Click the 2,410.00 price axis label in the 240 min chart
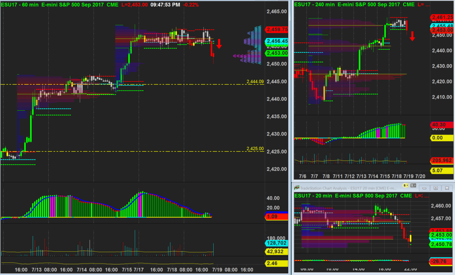The image size is (455, 275). (442, 97)
